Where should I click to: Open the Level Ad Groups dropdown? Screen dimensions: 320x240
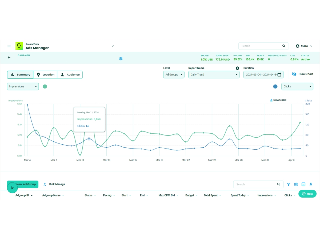(x=174, y=75)
